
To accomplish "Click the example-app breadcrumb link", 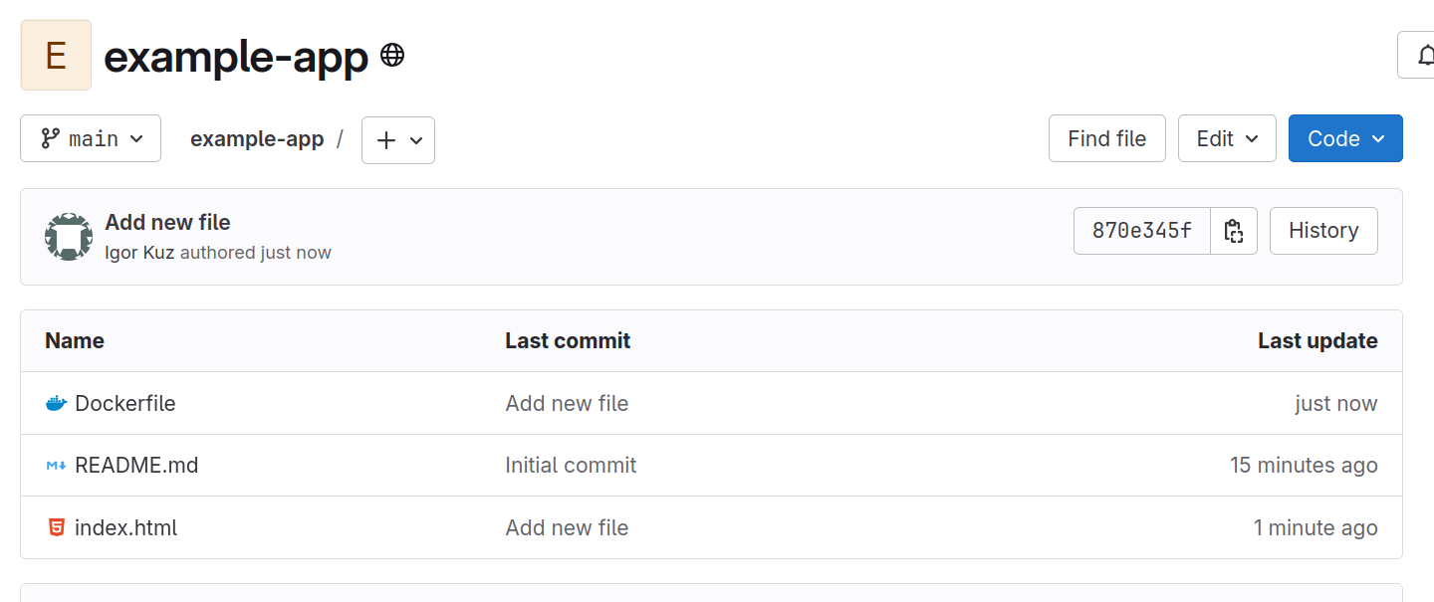I will point(257,139).
